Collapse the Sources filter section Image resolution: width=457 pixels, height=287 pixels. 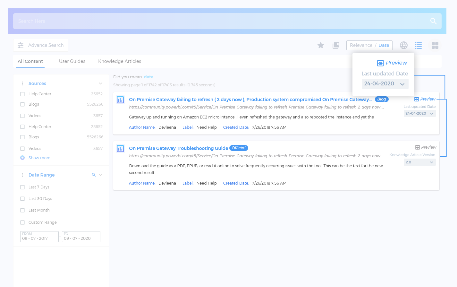click(100, 83)
